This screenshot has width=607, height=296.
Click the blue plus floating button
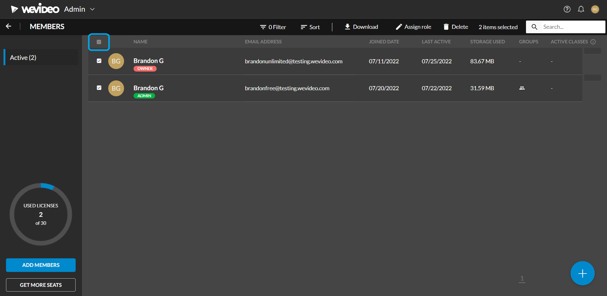click(583, 273)
